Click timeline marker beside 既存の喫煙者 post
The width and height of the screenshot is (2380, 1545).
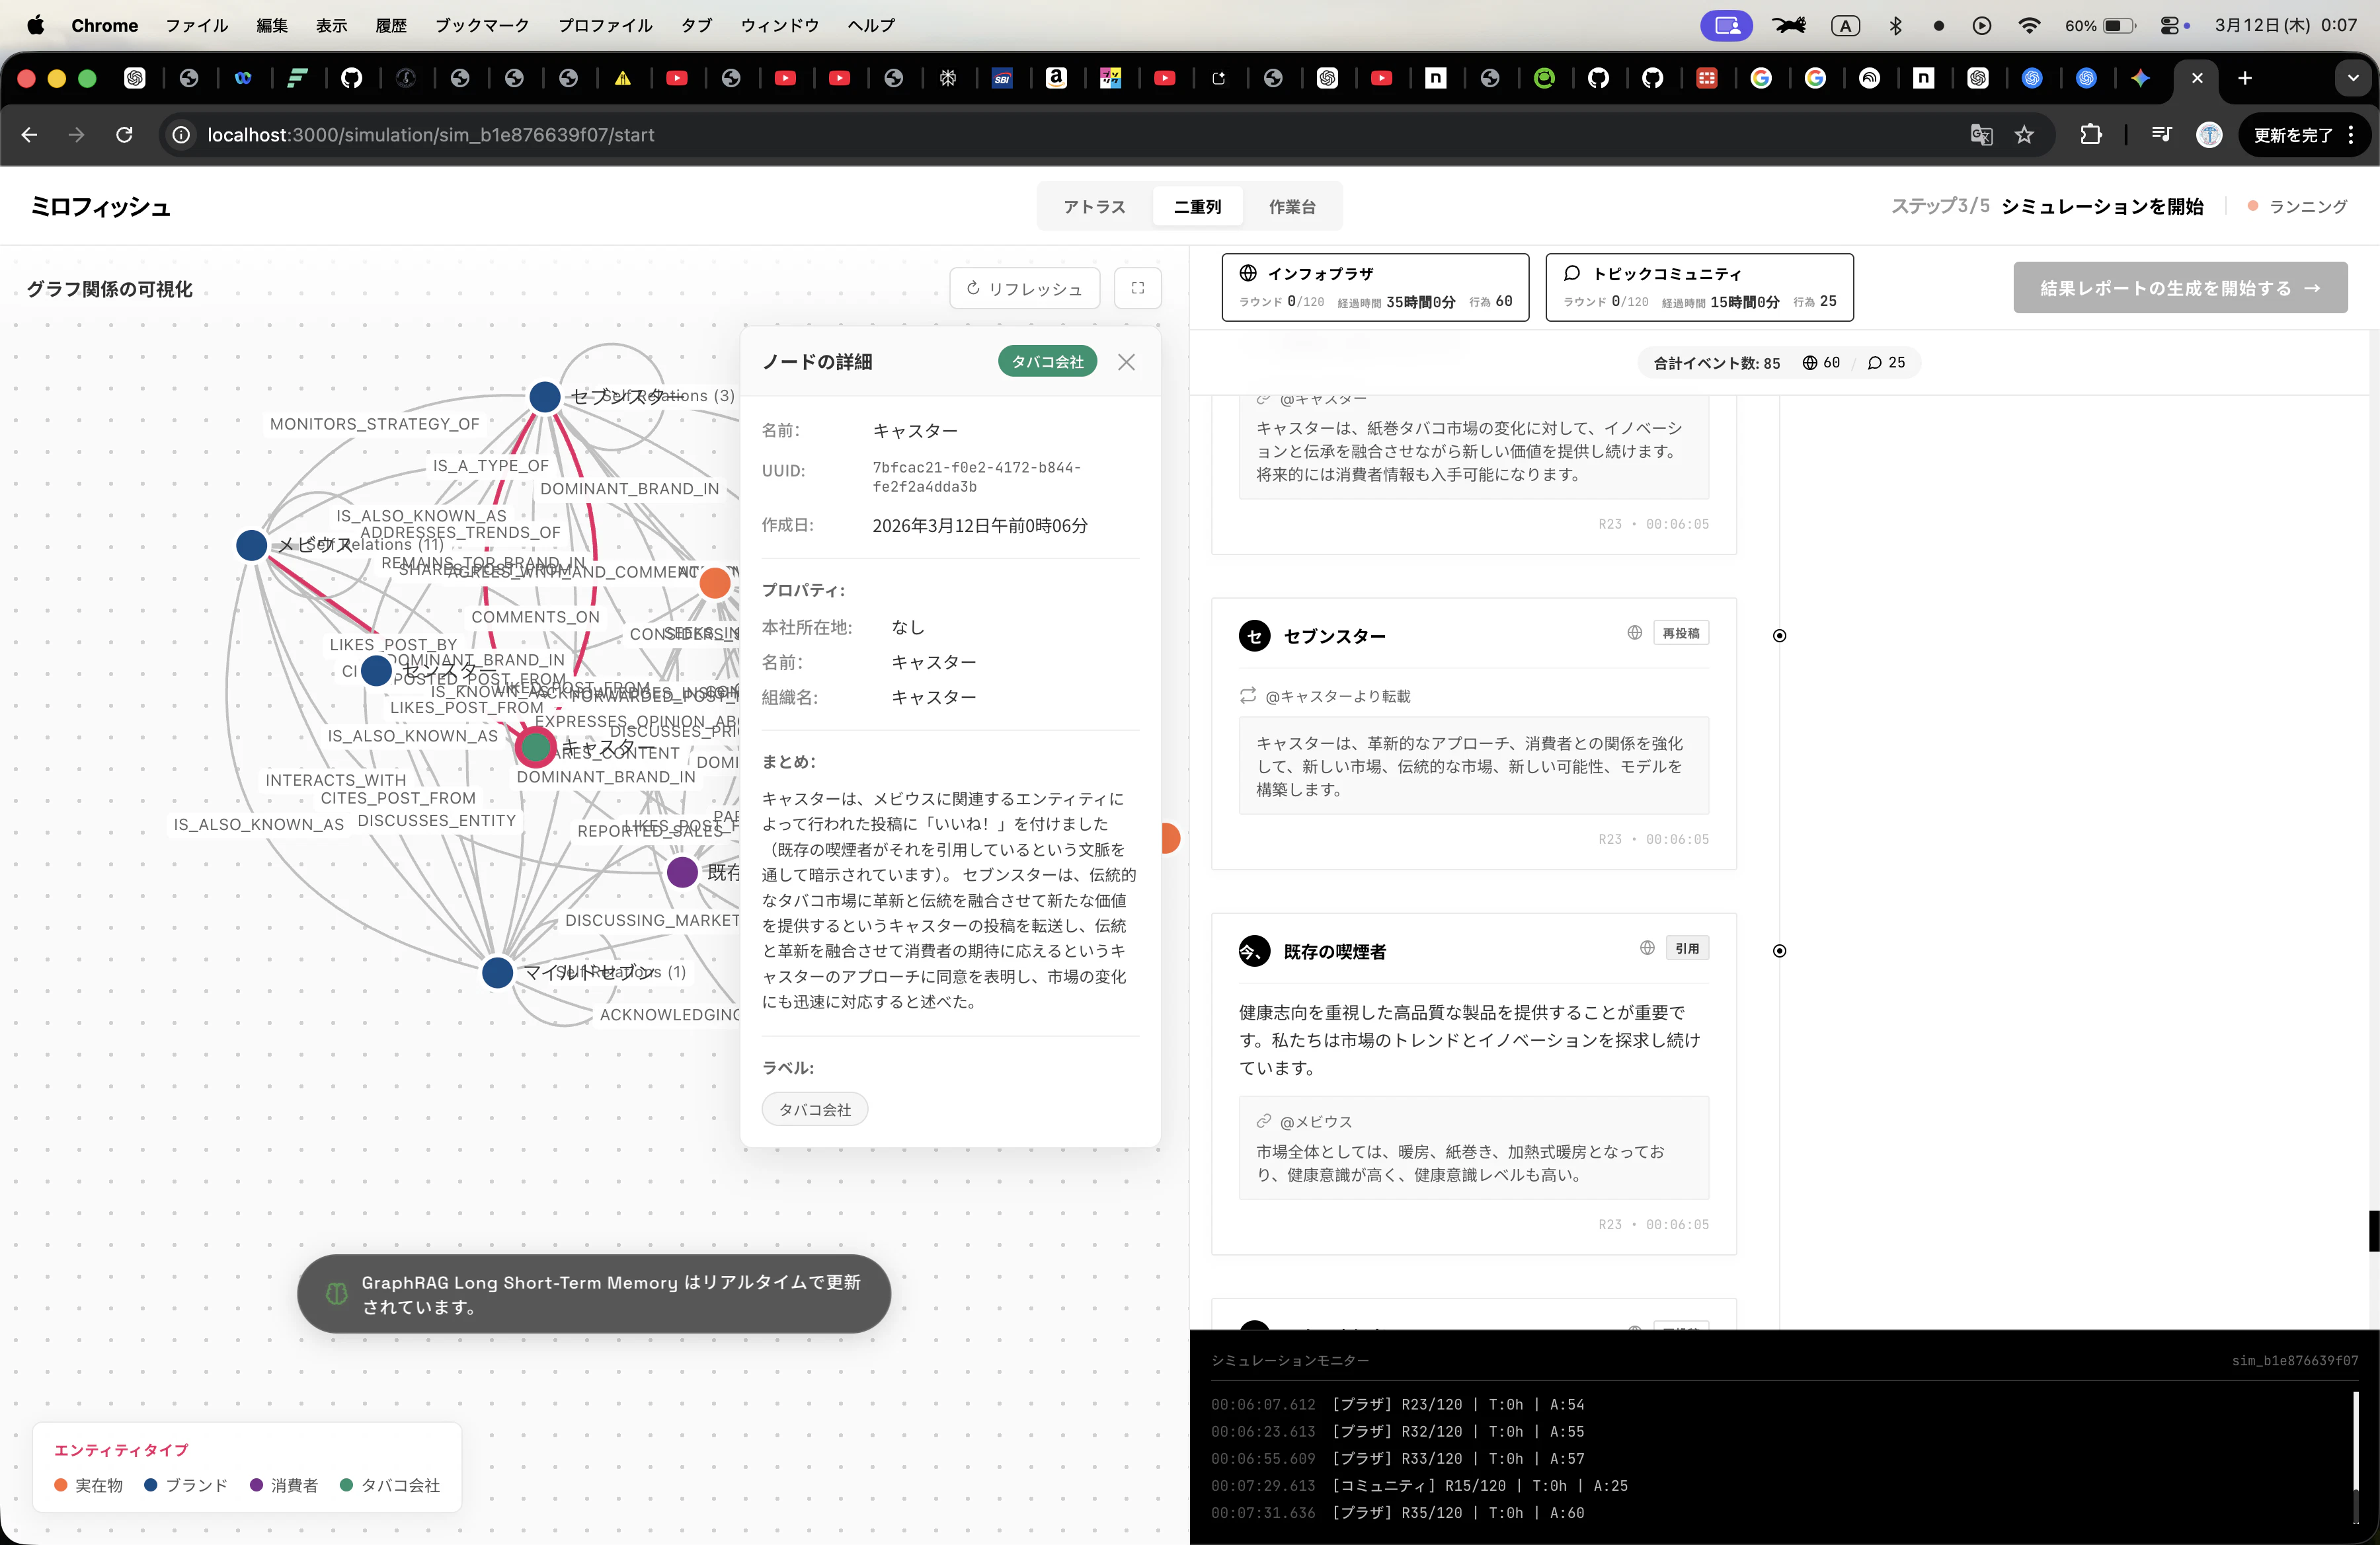point(1779,950)
